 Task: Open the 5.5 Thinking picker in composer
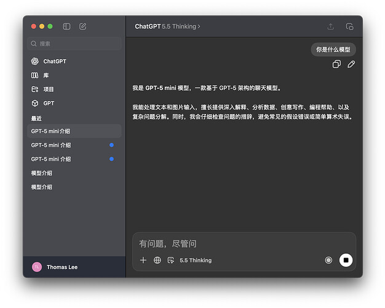coord(196,261)
